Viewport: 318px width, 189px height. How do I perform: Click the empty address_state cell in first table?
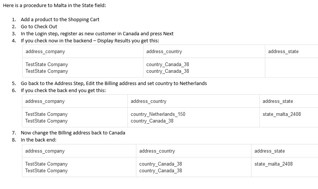[291, 68]
